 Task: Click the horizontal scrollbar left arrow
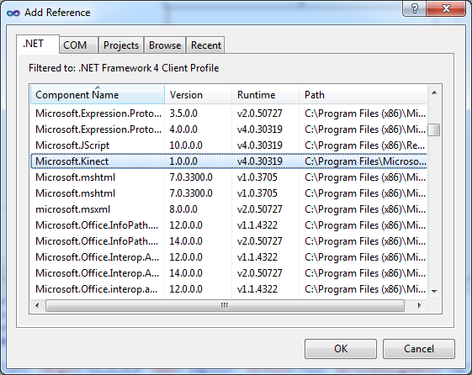37,305
